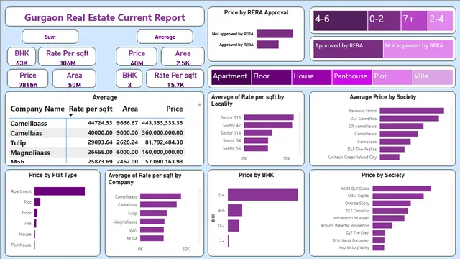Viewport: 460px width, 259px height.
Task: Select the Magnoliaass table row
Action: pyautogui.click(x=97, y=152)
